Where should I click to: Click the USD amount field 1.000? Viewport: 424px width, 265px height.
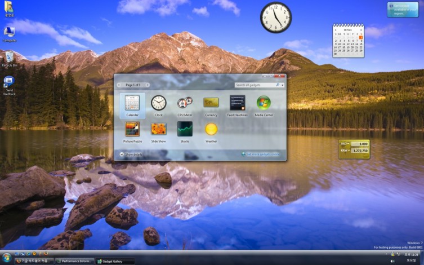coord(360,144)
